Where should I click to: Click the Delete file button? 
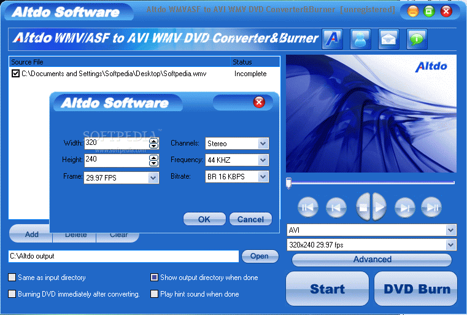(74, 238)
